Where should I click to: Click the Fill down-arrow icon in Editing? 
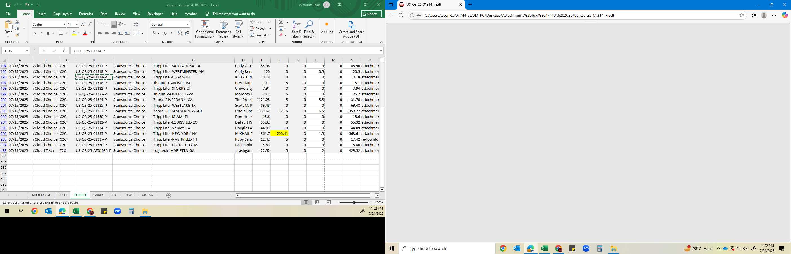tap(281, 29)
